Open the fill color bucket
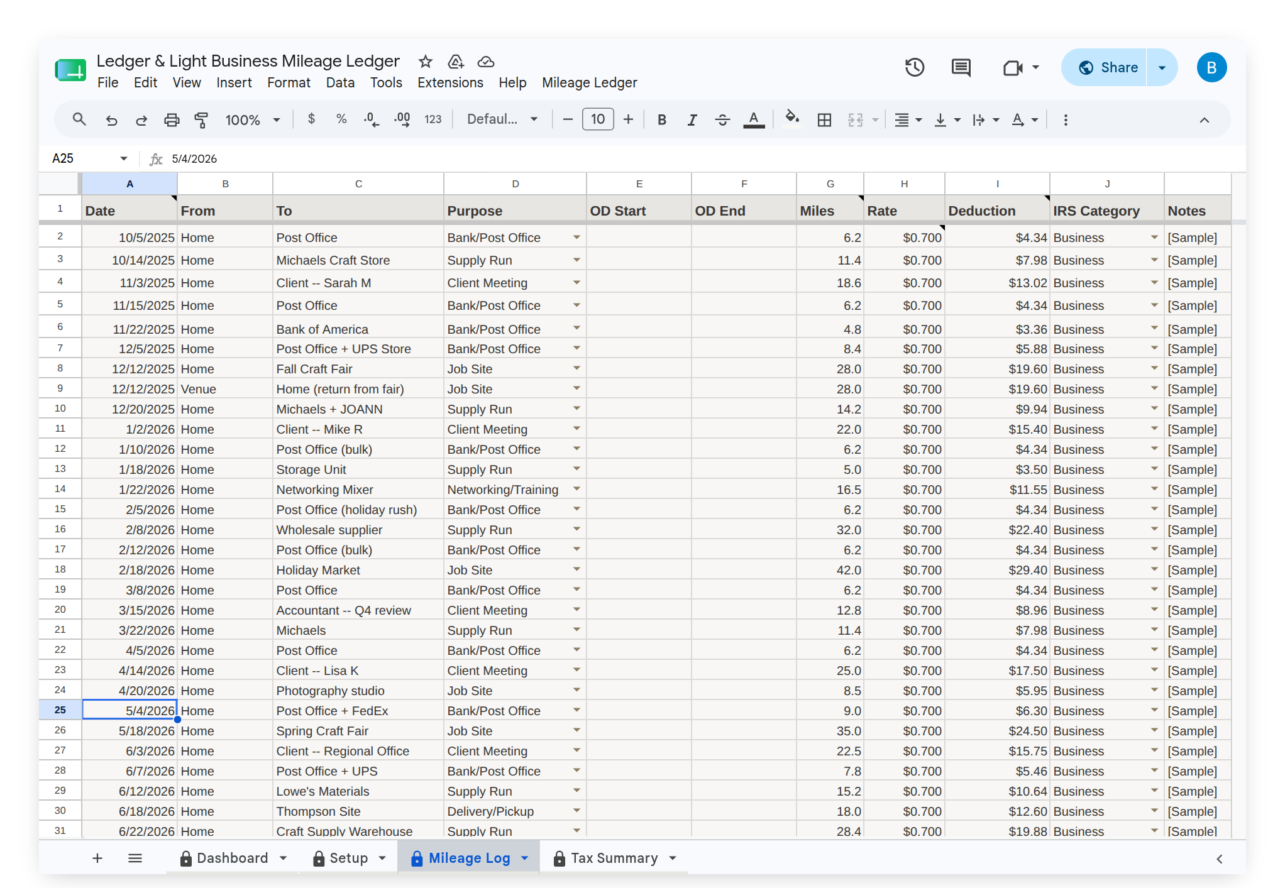 click(x=792, y=118)
